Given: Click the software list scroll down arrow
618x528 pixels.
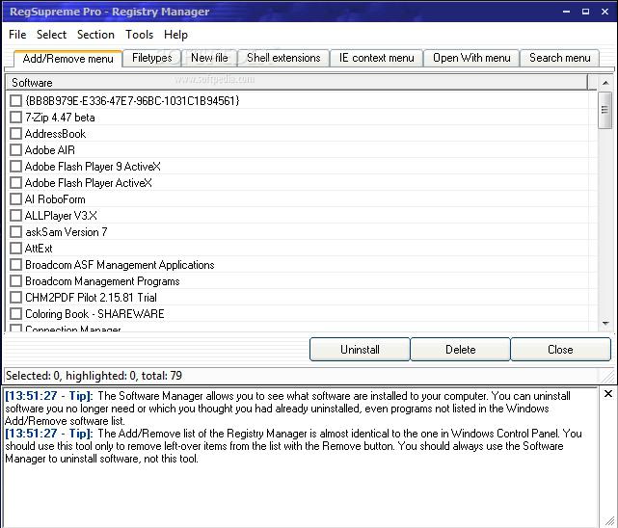Looking at the screenshot, I should point(605,324).
